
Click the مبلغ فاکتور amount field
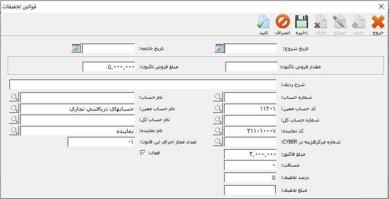pos(251,154)
